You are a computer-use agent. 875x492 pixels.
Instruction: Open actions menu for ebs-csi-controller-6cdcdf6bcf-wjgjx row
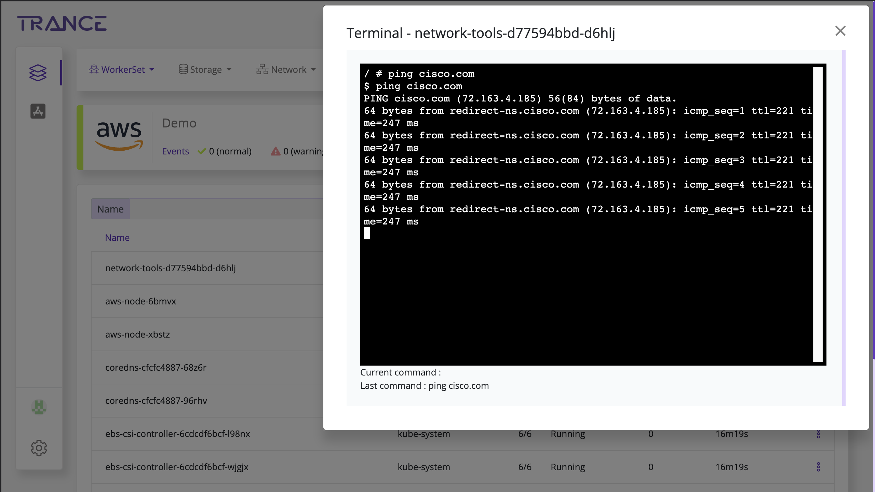tap(818, 467)
